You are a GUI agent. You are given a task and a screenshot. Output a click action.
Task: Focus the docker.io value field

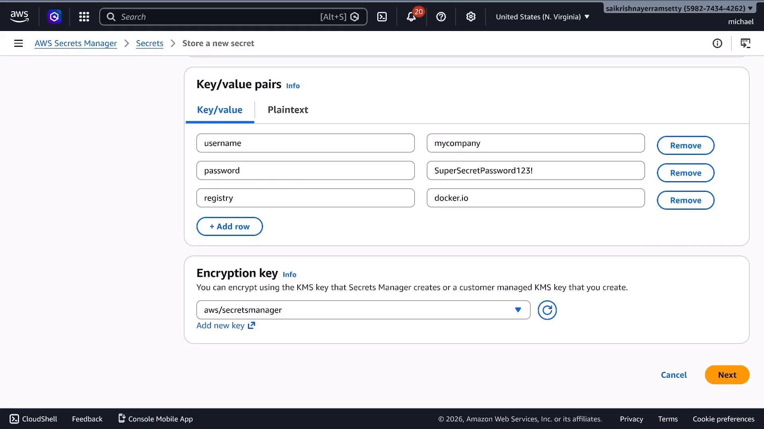[536, 198]
